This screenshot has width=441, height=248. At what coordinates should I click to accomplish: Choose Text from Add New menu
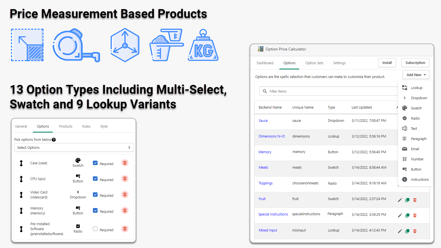click(415, 129)
